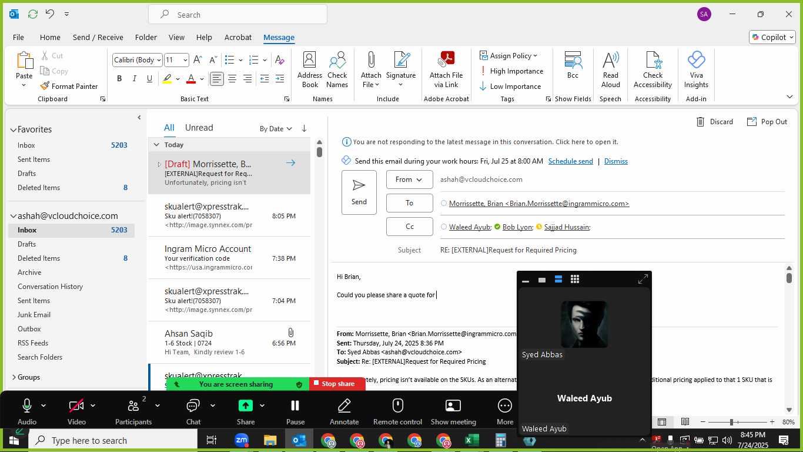
Task: Increase font size with grow font icon
Action: 198,60
